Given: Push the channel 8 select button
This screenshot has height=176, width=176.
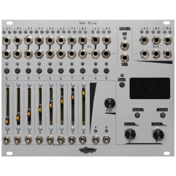Looking at the screenshot, I should [x=83, y=71].
